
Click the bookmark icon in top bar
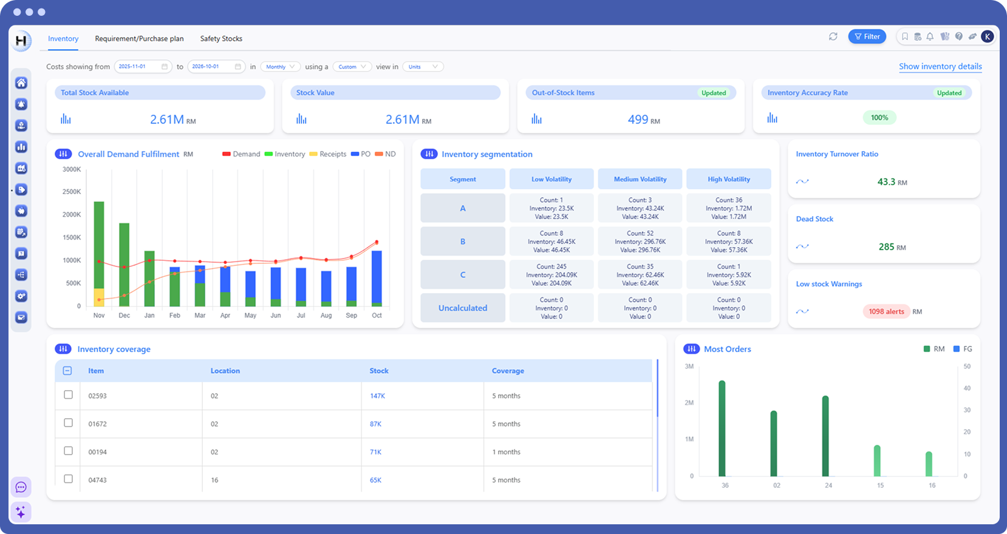(x=904, y=36)
